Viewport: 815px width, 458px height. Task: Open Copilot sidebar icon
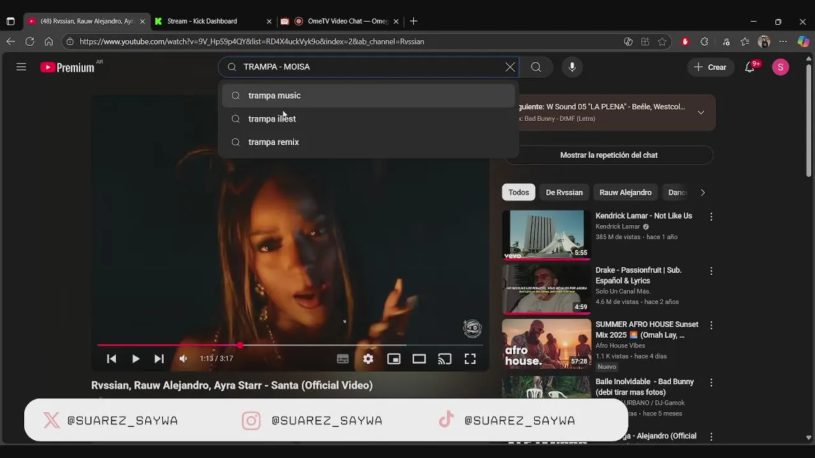(x=804, y=41)
